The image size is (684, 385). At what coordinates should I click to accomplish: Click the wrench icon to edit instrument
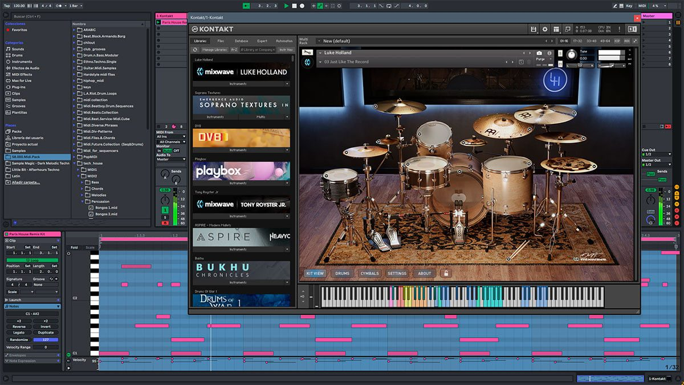pos(307,53)
